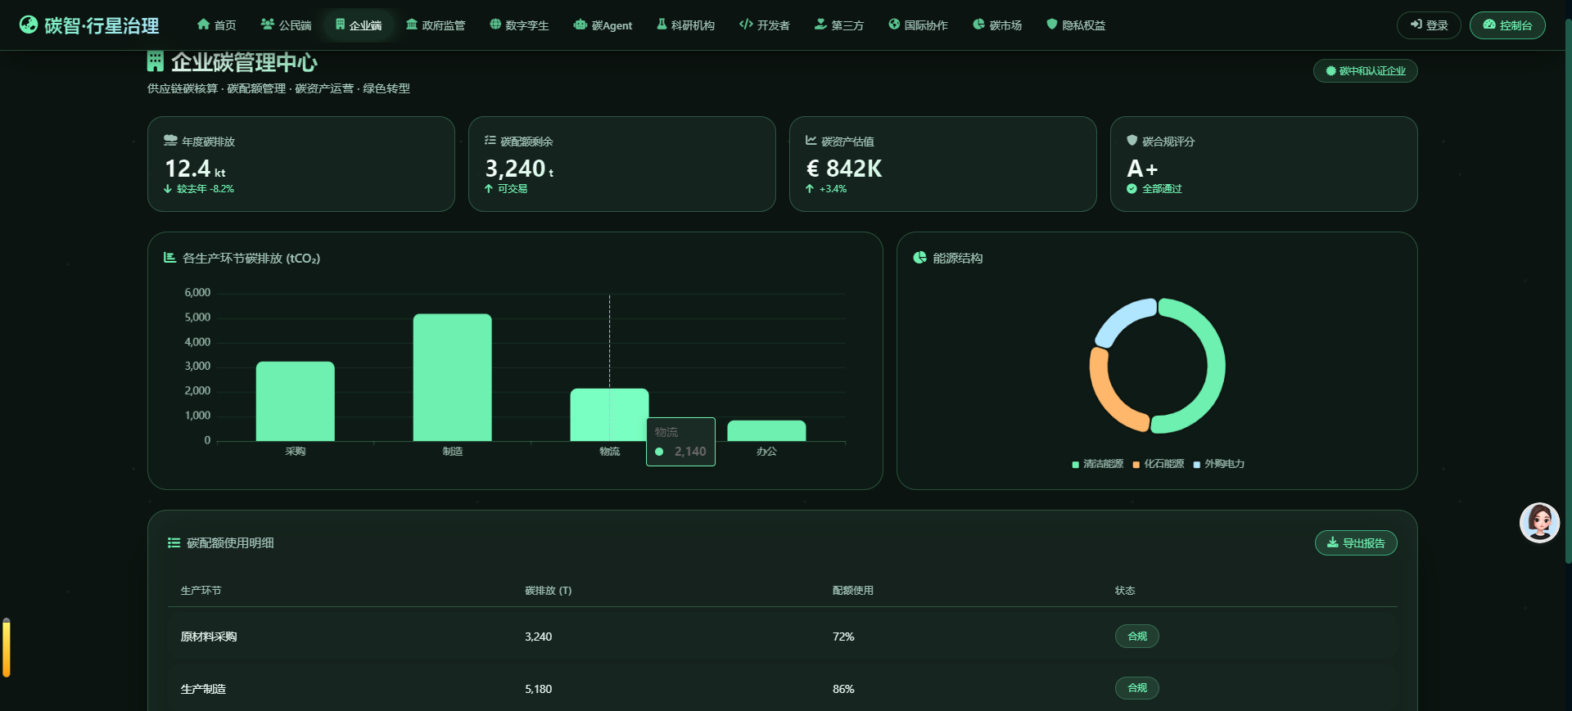
Task: Click the 72% quota value
Action: pyautogui.click(x=843, y=637)
